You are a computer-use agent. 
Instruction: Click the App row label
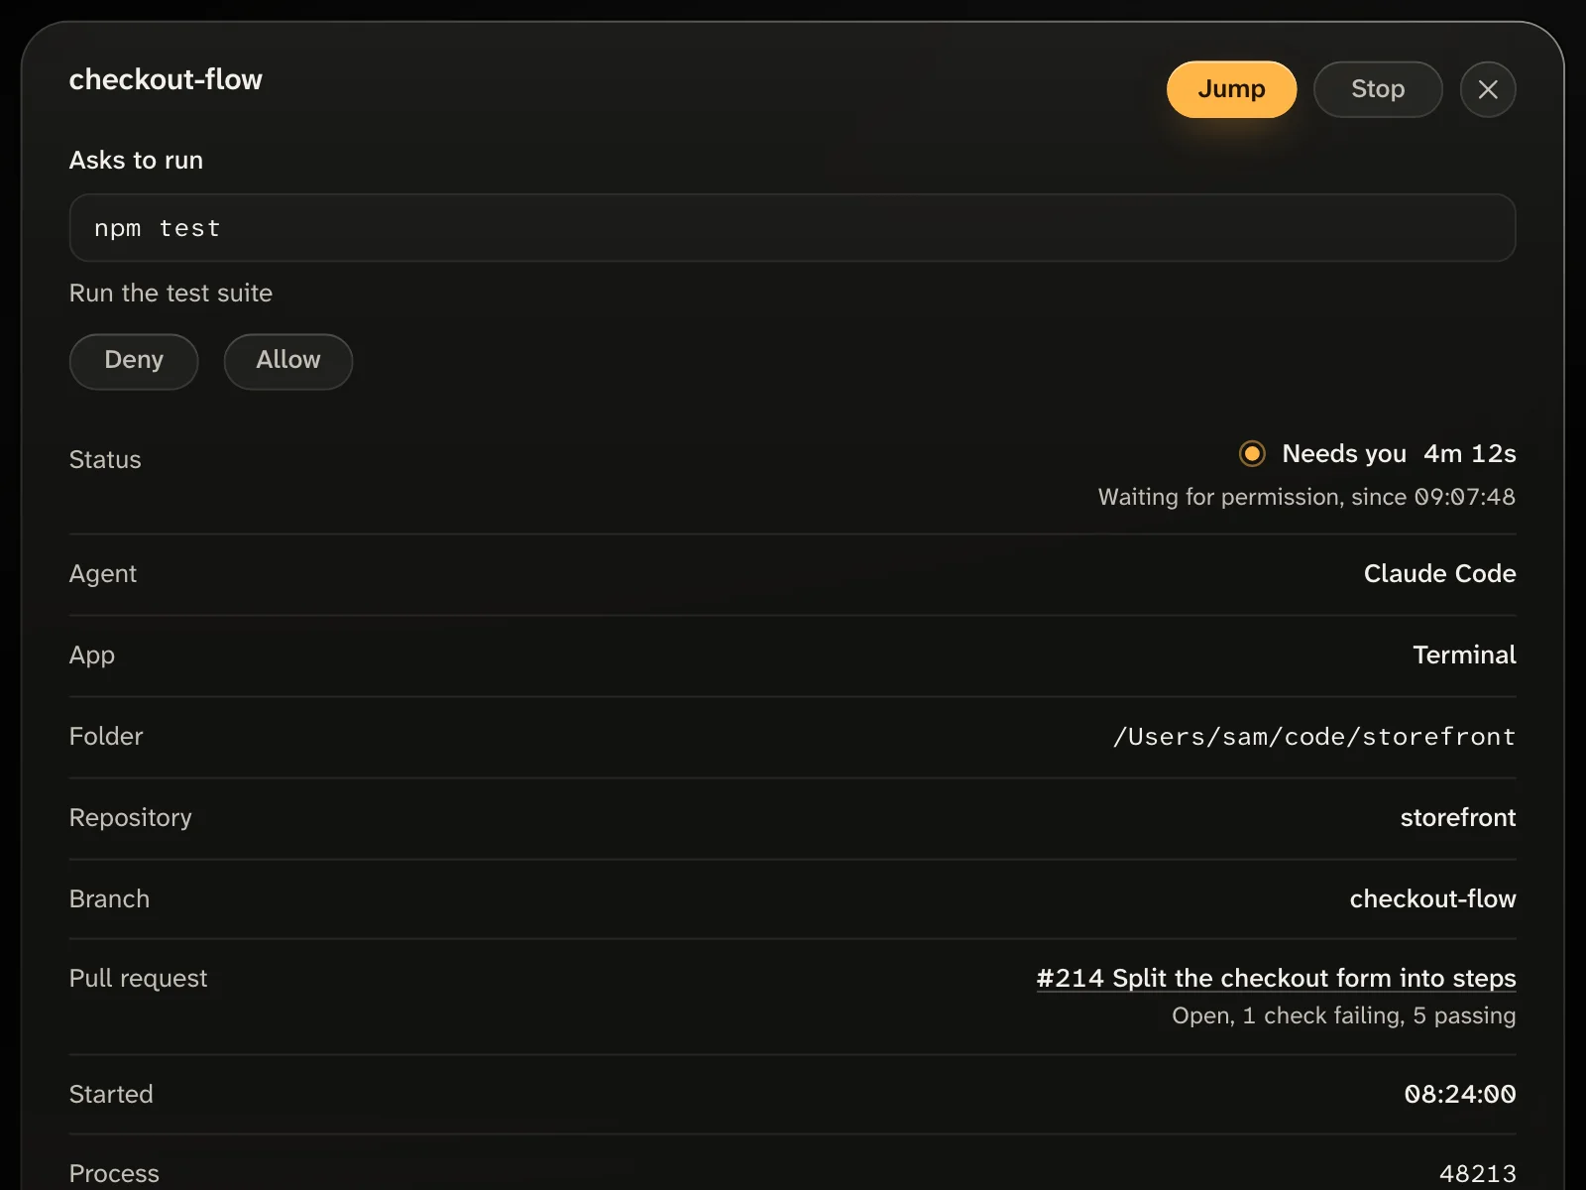point(92,655)
